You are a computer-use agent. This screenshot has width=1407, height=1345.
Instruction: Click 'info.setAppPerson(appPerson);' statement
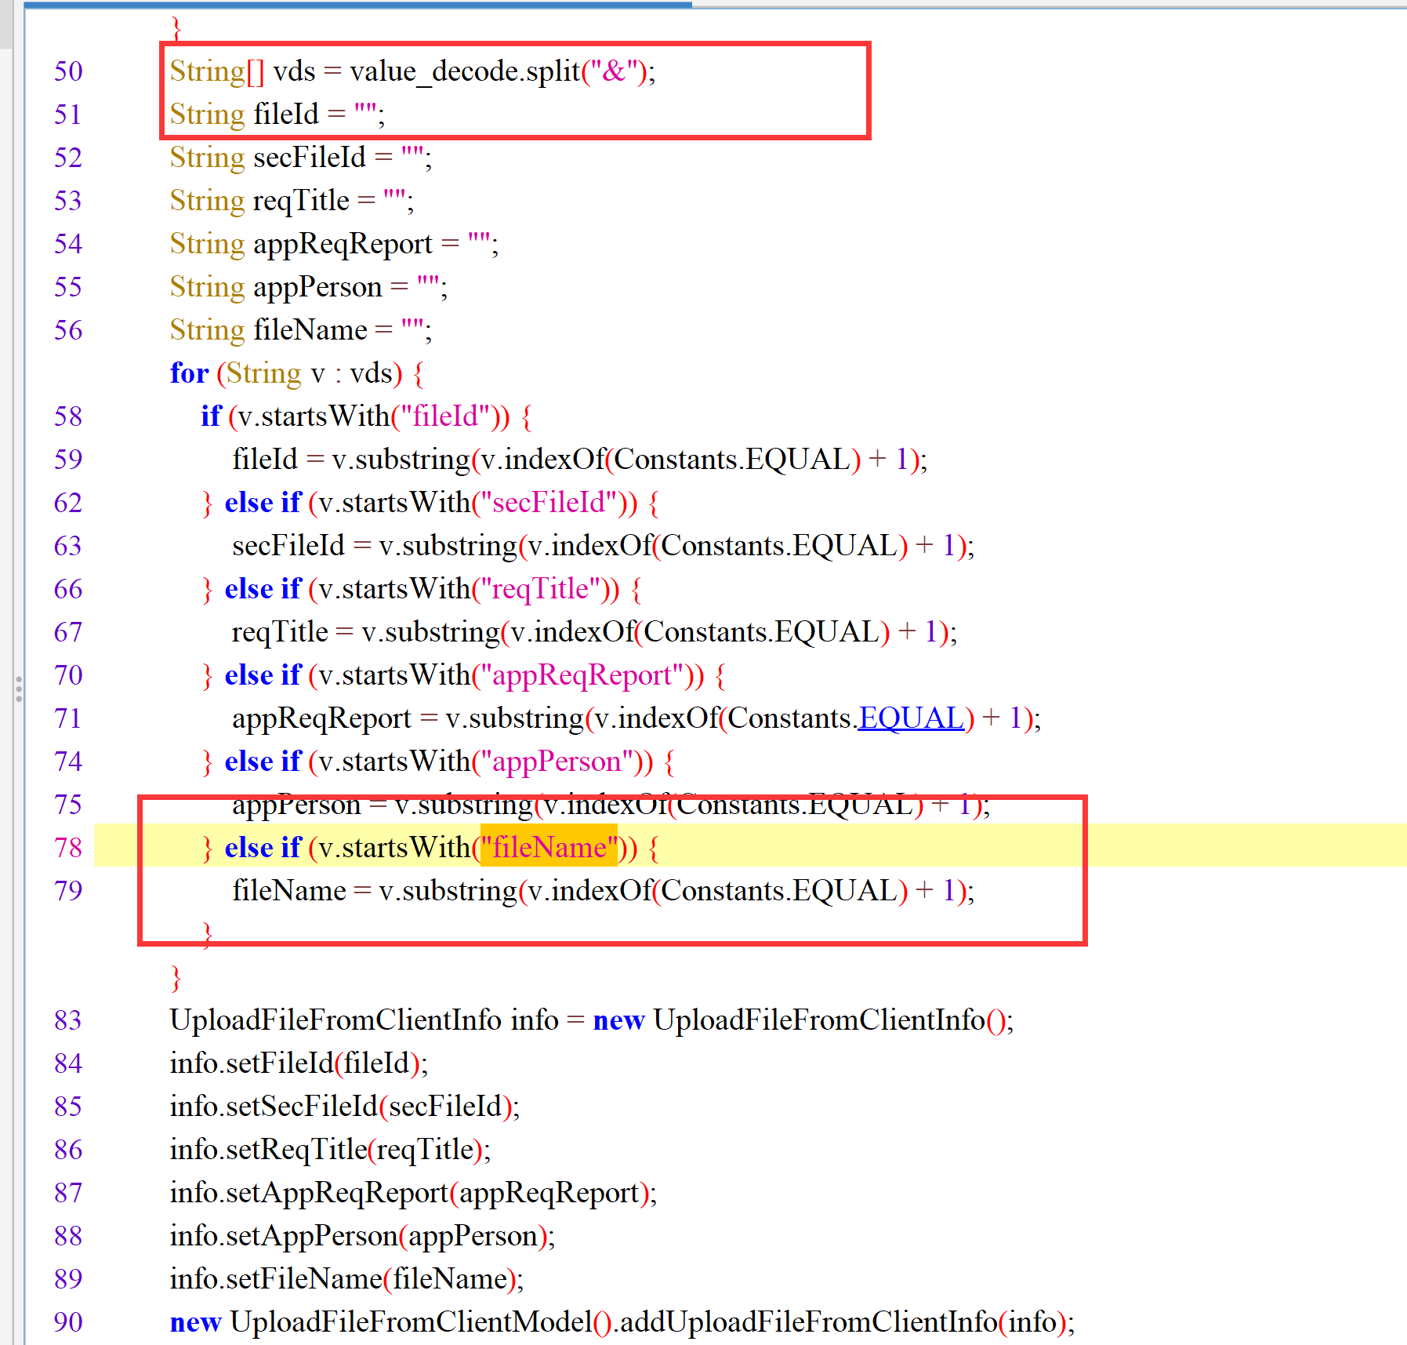coord(363,1236)
